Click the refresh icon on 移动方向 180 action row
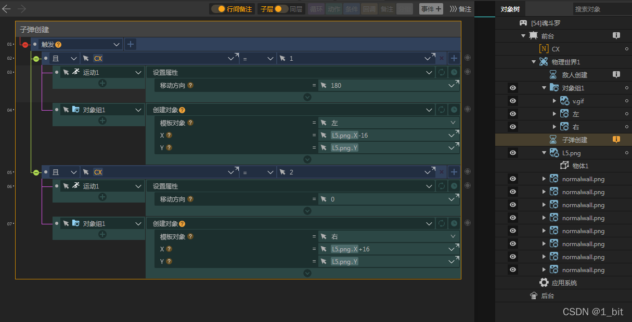Screen dimensions: 632x322 click(442, 72)
